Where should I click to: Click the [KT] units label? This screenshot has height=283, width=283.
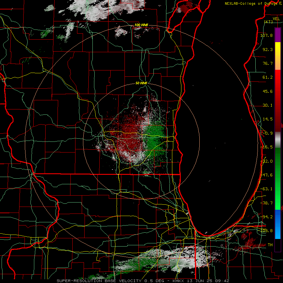coord(269,22)
